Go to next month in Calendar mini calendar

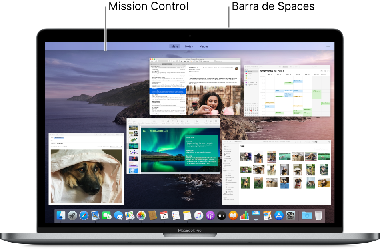coord(257,104)
